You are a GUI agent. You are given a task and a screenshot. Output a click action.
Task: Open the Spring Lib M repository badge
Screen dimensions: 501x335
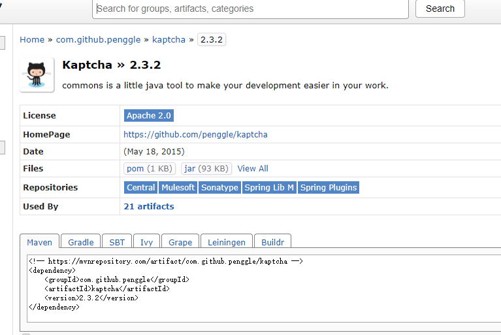point(269,188)
